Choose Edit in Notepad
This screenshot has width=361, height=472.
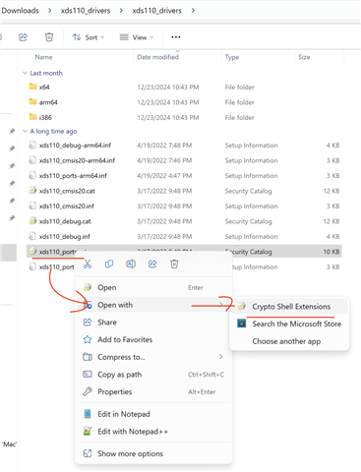point(153,414)
